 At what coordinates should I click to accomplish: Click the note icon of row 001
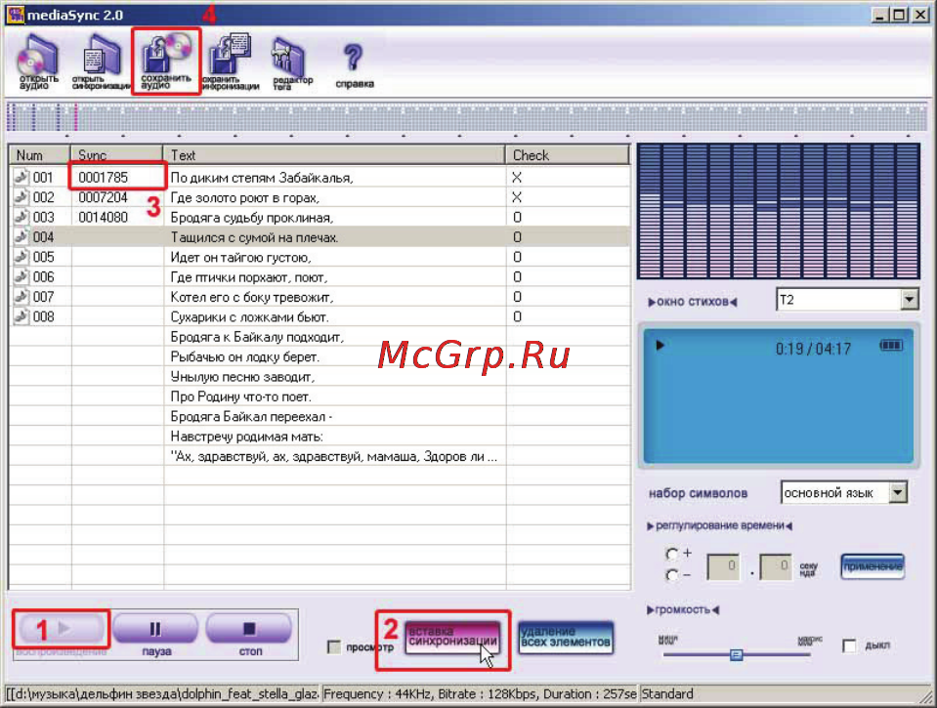(x=21, y=177)
